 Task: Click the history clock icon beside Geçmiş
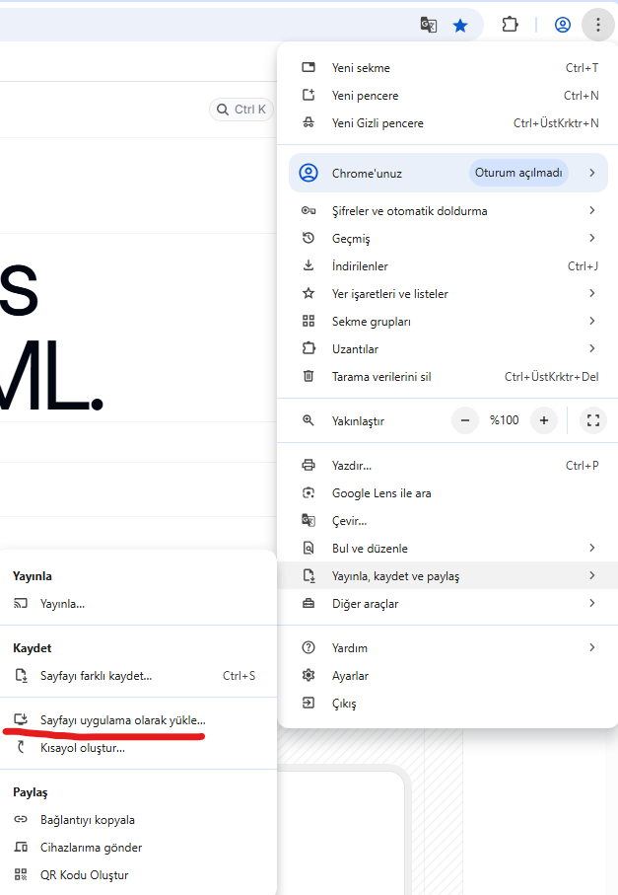click(x=309, y=238)
